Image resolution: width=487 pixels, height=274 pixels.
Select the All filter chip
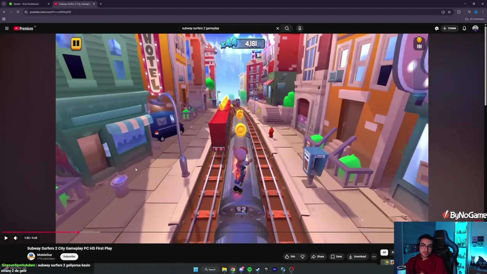coord(384,252)
